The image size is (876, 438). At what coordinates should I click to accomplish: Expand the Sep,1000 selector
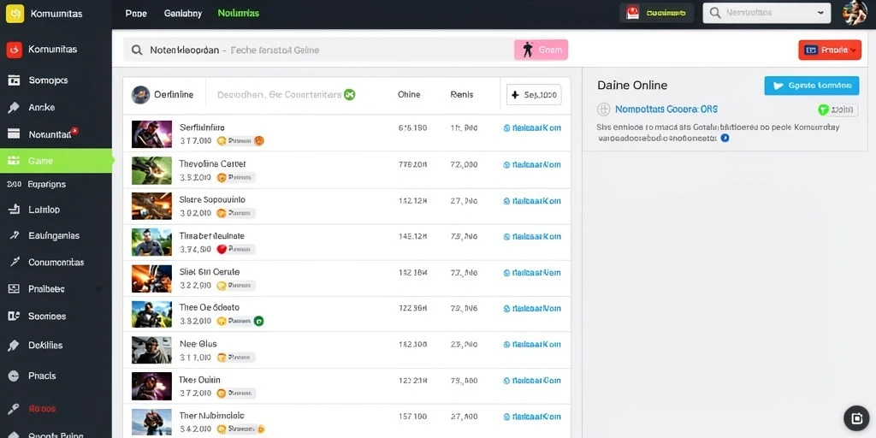534,95
